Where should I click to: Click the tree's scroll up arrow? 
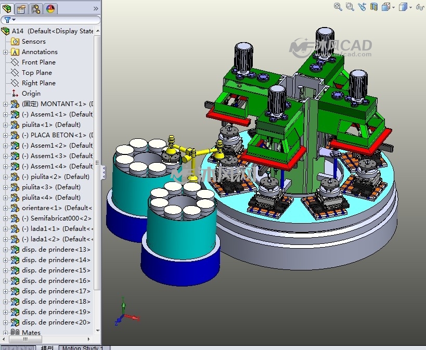[98, 31]
